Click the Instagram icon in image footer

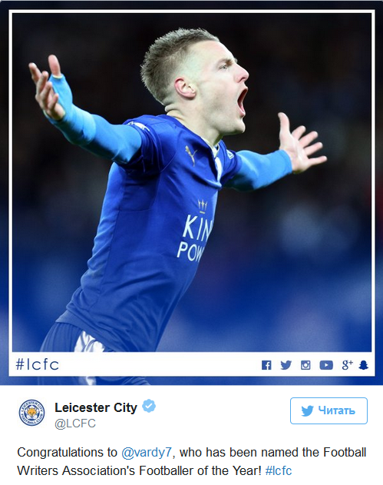pyautogui.click(x=305, y=365)
